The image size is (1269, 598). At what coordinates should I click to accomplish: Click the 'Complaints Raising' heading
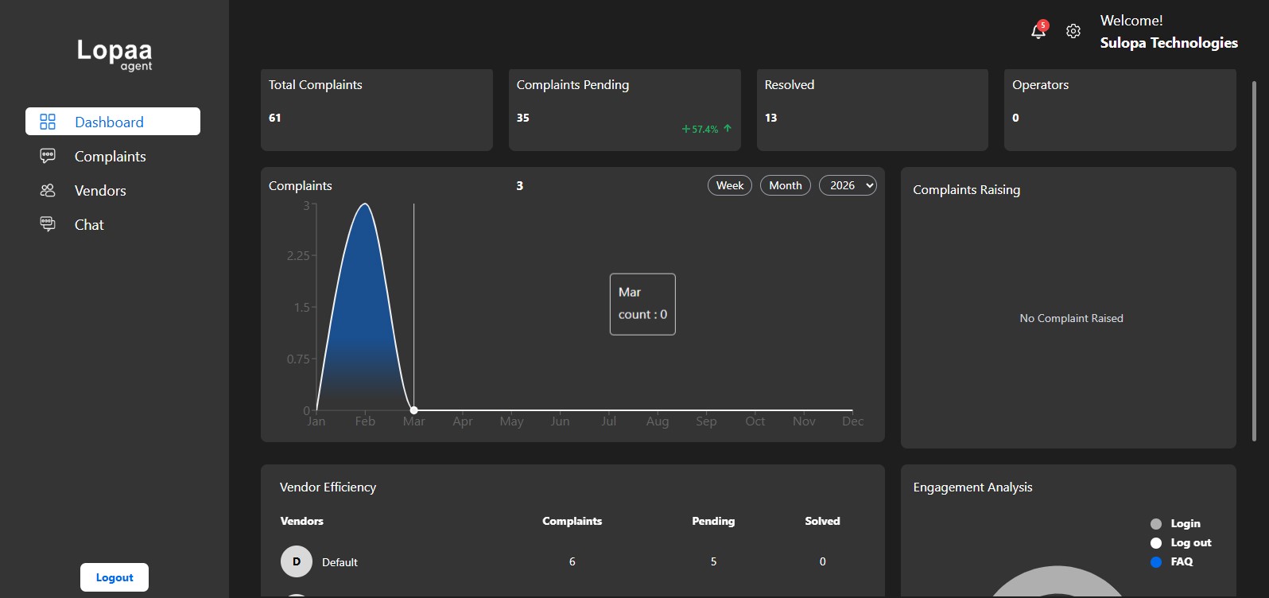(966, 189)
